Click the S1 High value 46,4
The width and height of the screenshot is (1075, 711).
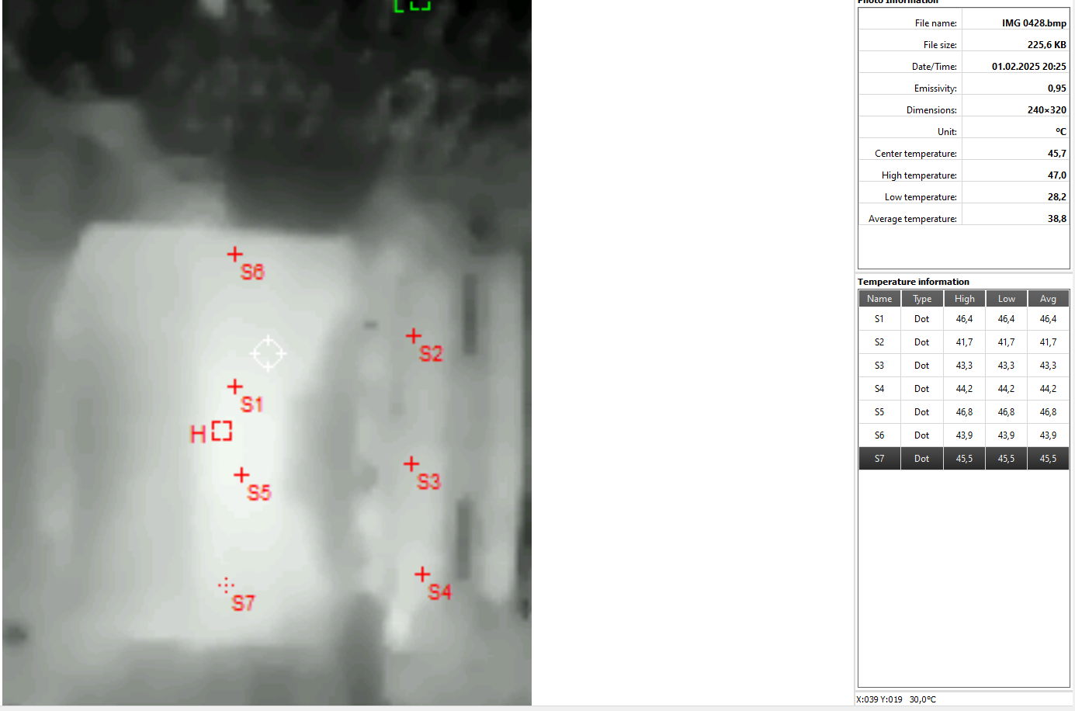tap(964, 319)
